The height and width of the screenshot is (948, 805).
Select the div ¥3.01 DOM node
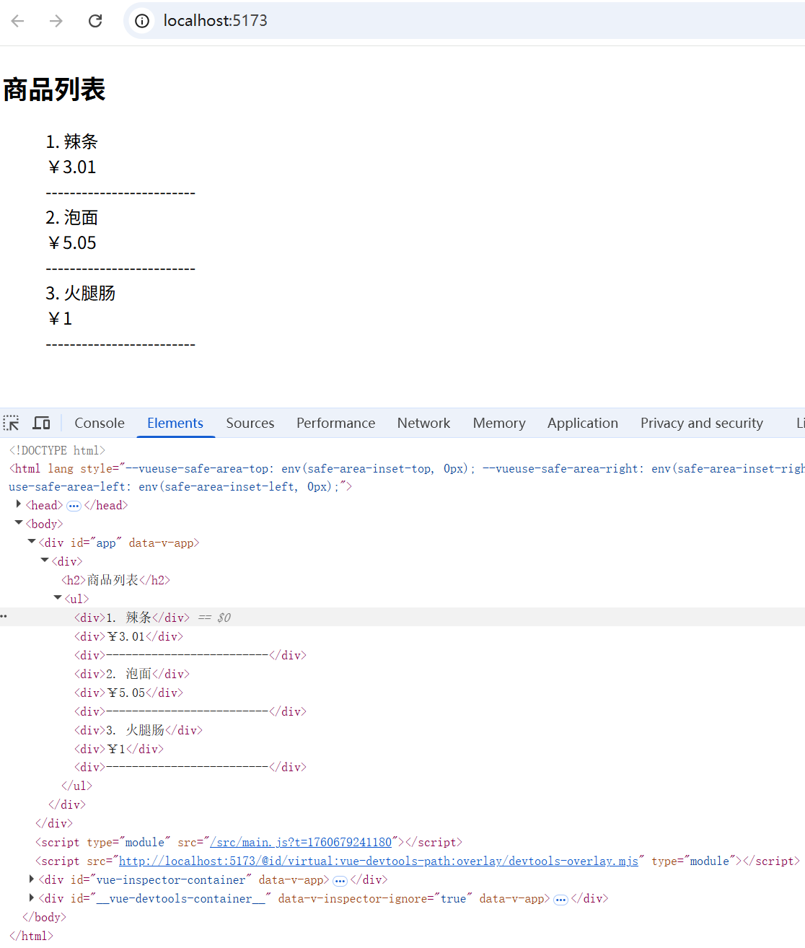128,636
